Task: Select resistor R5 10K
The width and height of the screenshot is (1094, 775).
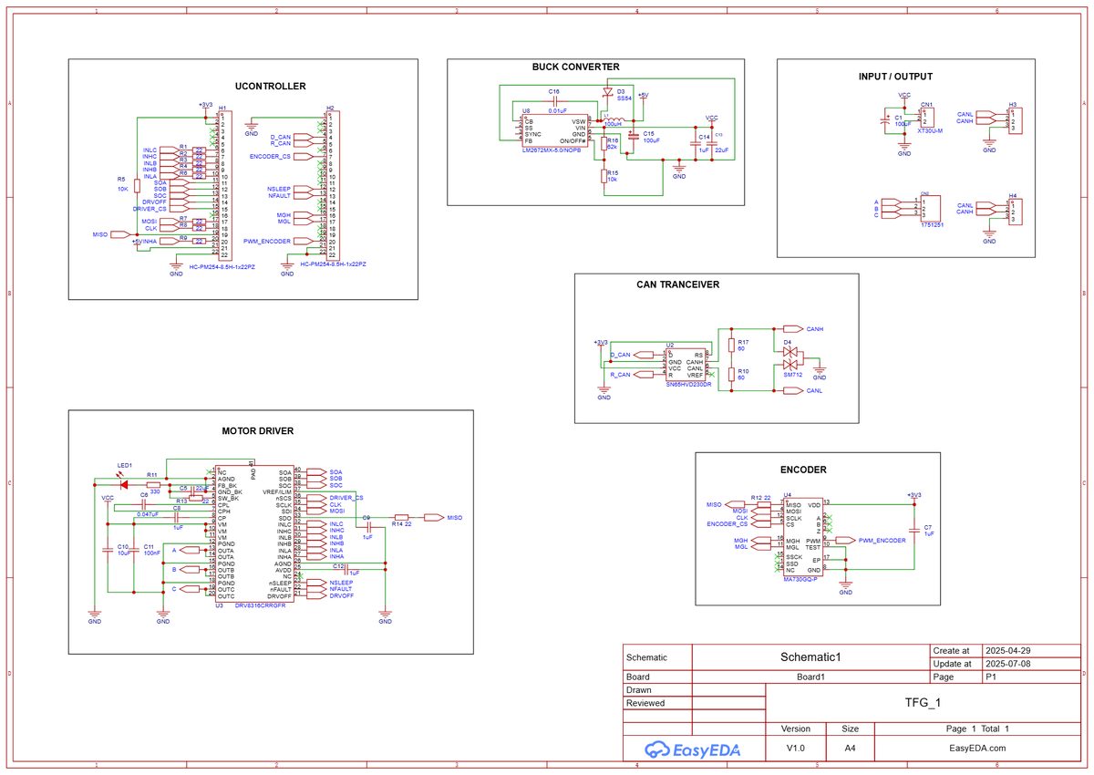Action: click(137, 186)
